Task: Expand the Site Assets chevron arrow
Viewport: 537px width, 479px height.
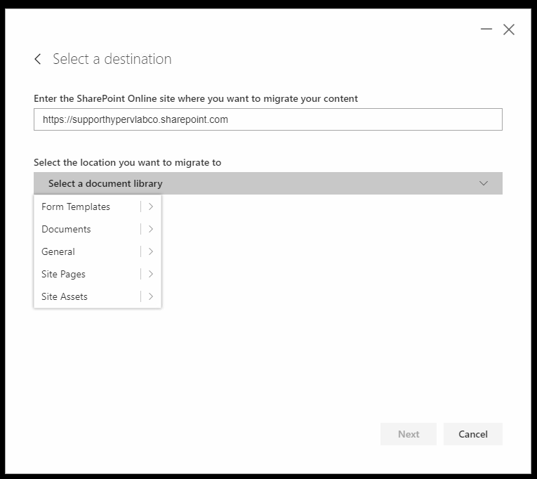Action: click(151, 296)
